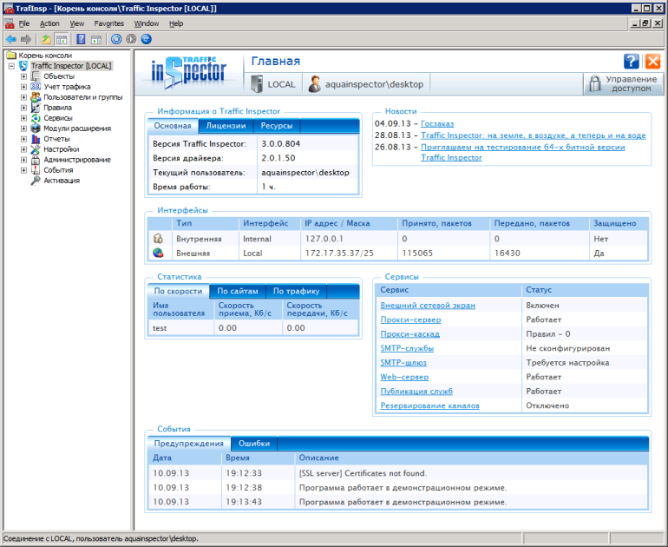Image resolution: width=668 pixels, height=547 pixels.
Task: Click the blue Refresh circle toolbar icon
Action: [146, 39]
